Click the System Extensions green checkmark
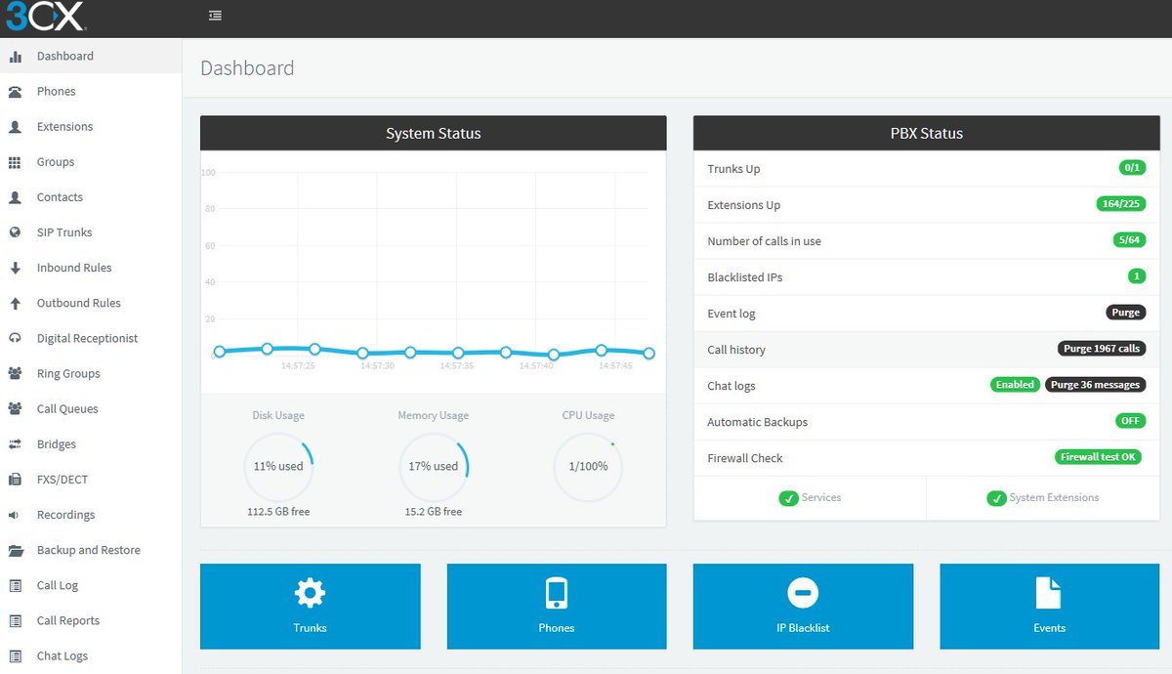The image size is (1172, 674). coord(996,498)
